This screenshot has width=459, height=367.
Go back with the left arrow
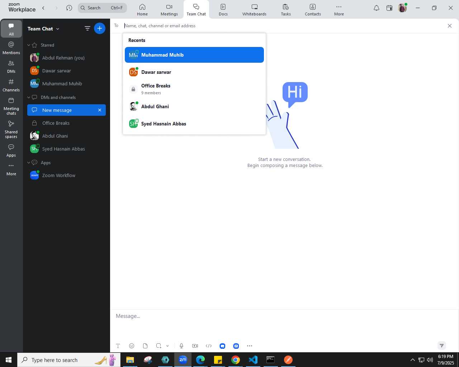[43, 8]
